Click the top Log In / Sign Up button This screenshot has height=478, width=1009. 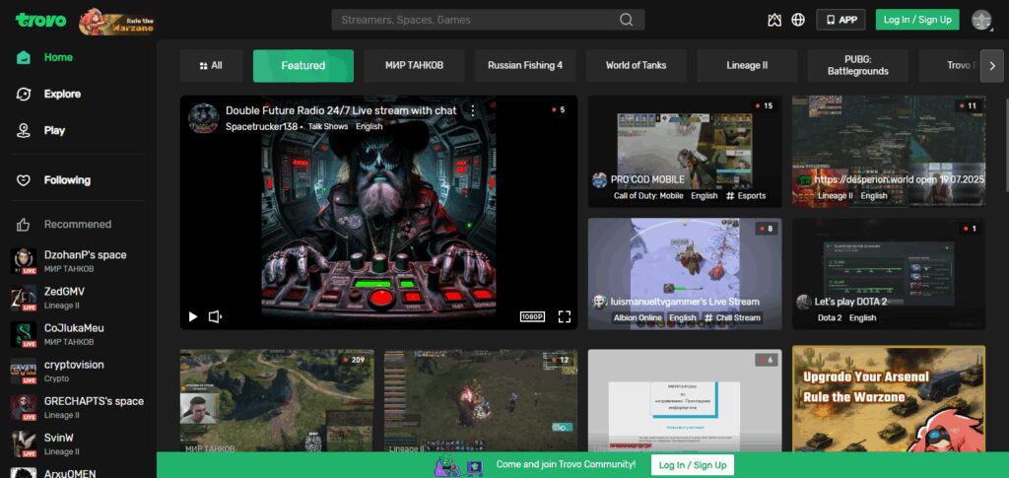point(917,20)
